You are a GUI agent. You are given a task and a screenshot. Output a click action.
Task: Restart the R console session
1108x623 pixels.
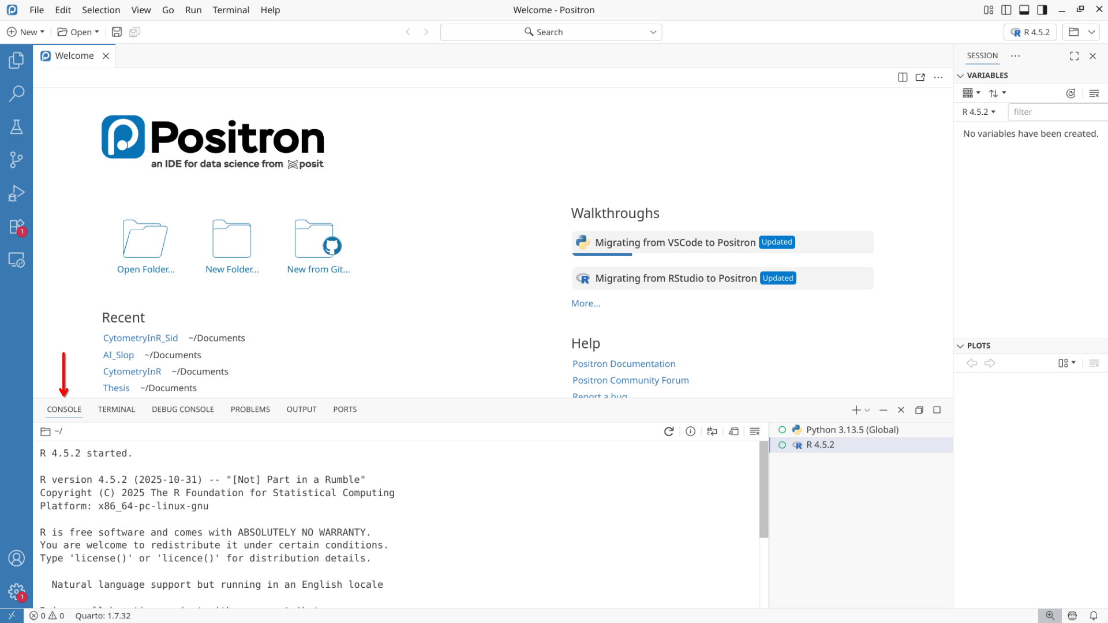click(669, 431)
